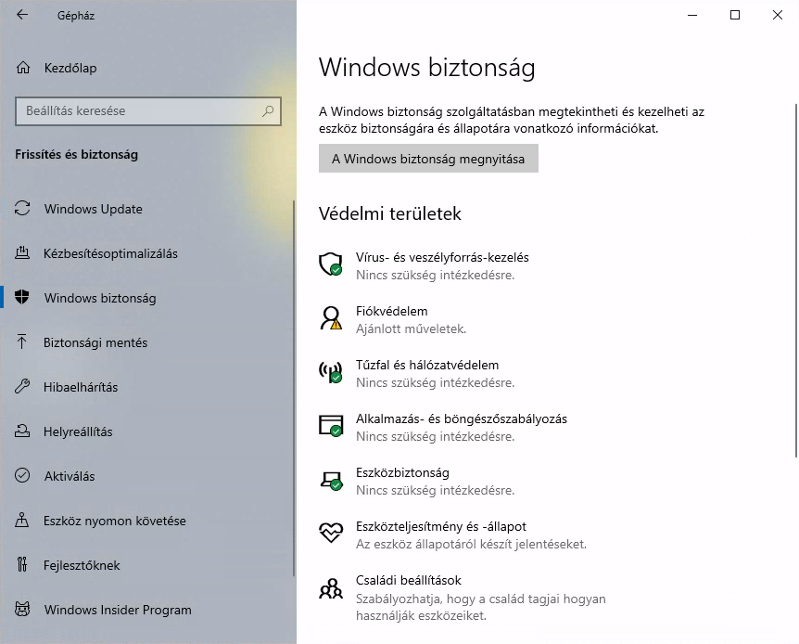Click the app and browser control window icon
The width and height of the screenshot is (799, 644).
[x=331, y=426]
